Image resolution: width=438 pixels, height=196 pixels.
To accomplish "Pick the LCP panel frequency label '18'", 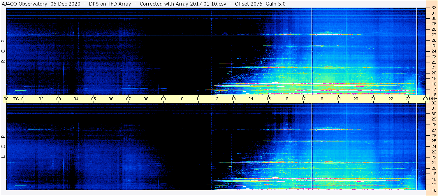I will click(433, 179).
